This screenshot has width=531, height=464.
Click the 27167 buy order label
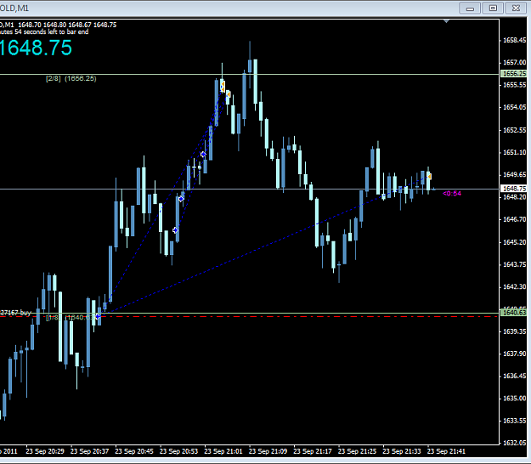click(15, 313)
